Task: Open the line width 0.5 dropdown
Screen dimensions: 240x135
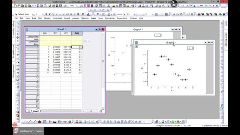Action: tap(134, 14)
